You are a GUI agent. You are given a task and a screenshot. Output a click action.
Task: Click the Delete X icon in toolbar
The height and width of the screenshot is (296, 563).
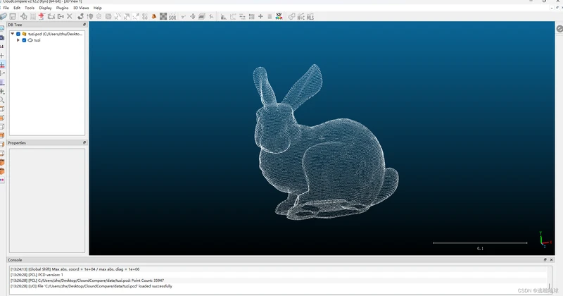(70, 16)
